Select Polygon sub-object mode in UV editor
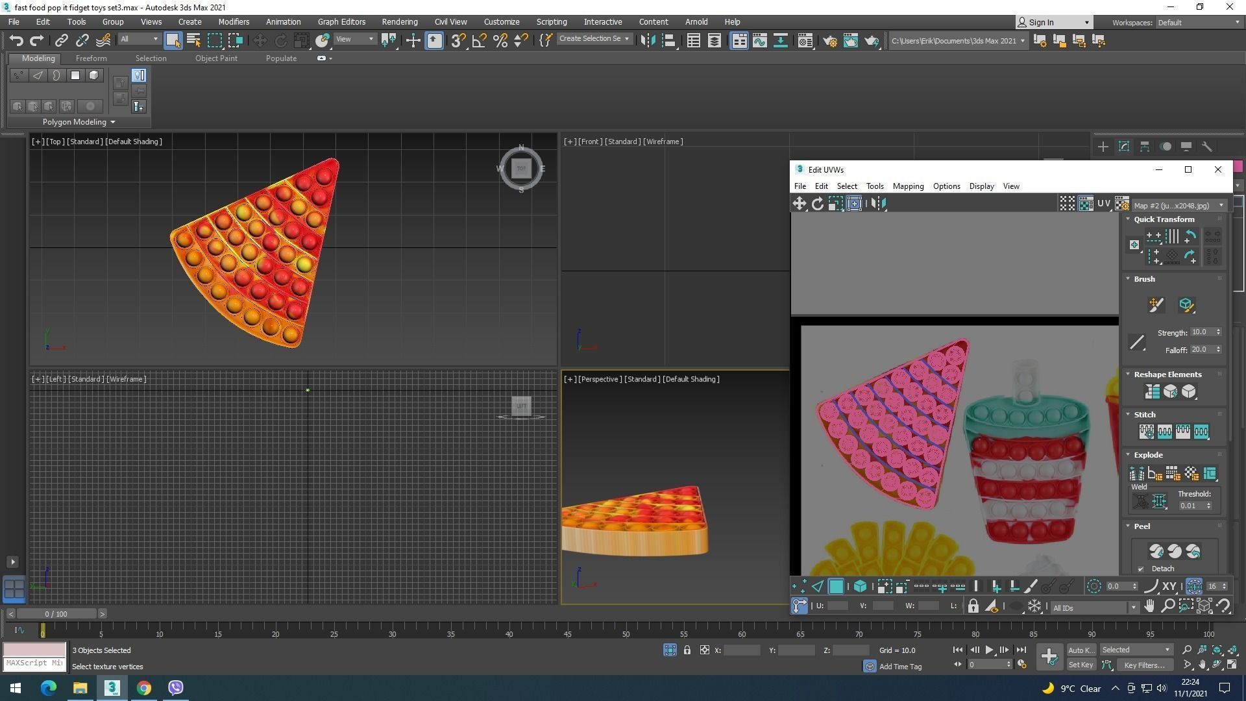The height and width of the screenshot is (701, 1246). pyautogui.click(x=836, y=587)
